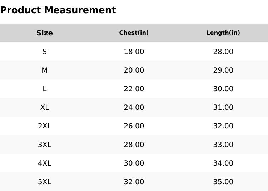Click the Product Measurement heading
268x191 pixels.
coord(58,10)
